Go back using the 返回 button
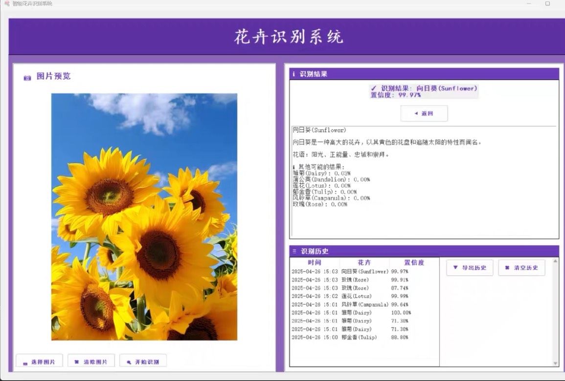The width and height of the screenshot is (565, 381). click(x=424, y=113)
